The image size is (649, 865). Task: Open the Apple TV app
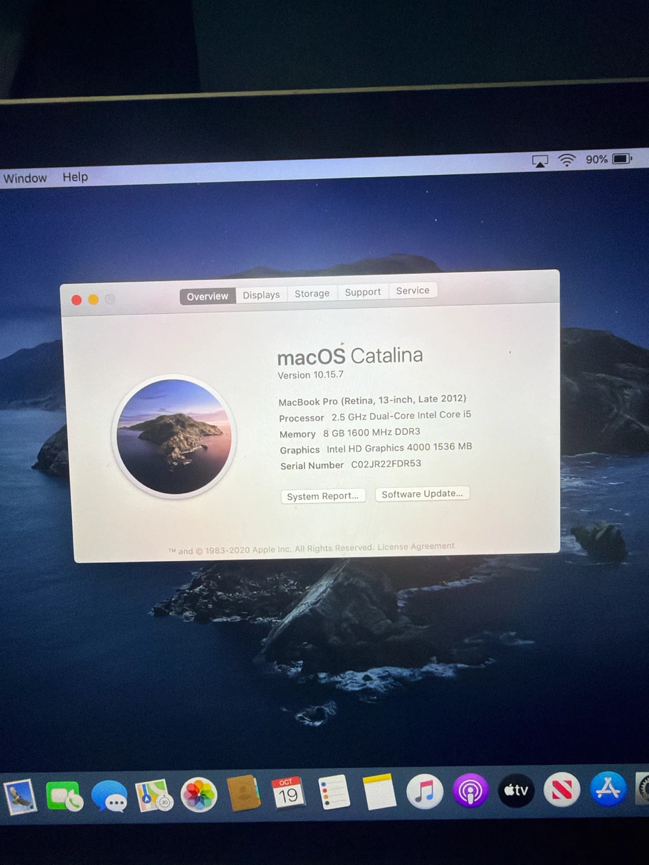coord(516,790)
